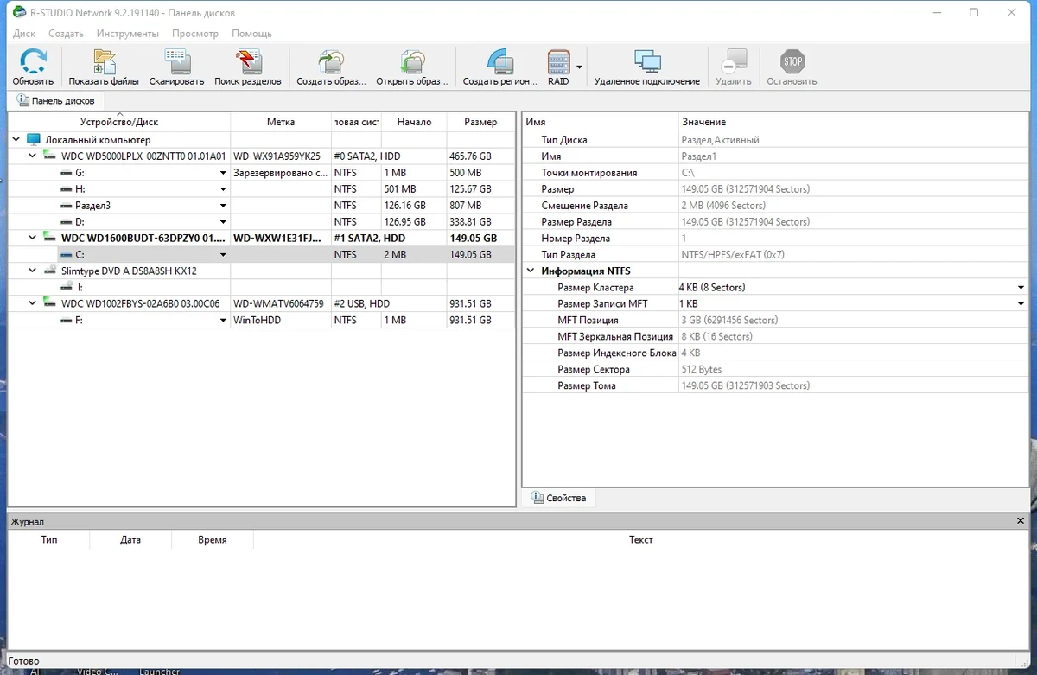Sort by Размер column header
The height and width of the screenshot is (675, 1037).
click(x=480, y=122)
